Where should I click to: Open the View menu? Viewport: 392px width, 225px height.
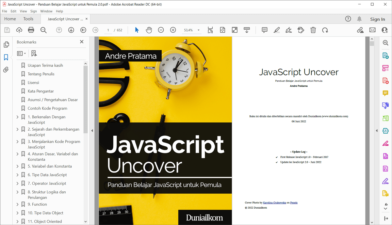[23, 11]
